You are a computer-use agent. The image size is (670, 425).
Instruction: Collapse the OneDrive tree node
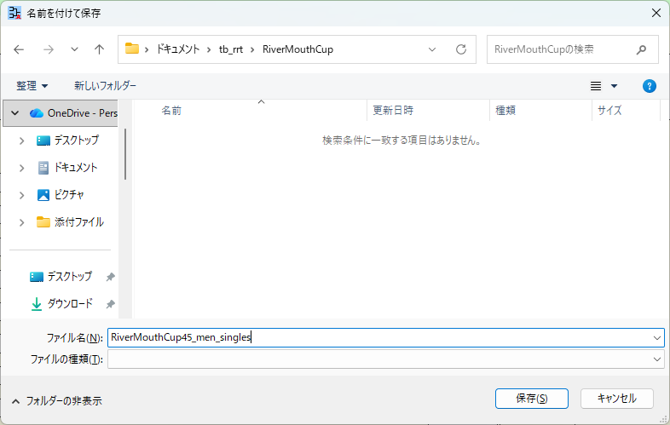[x=15, y=113]
